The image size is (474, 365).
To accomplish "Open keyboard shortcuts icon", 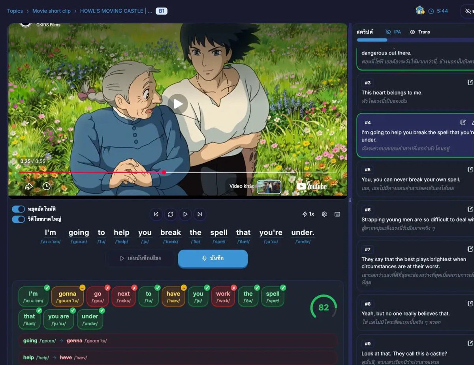I will tap(337, 214).
